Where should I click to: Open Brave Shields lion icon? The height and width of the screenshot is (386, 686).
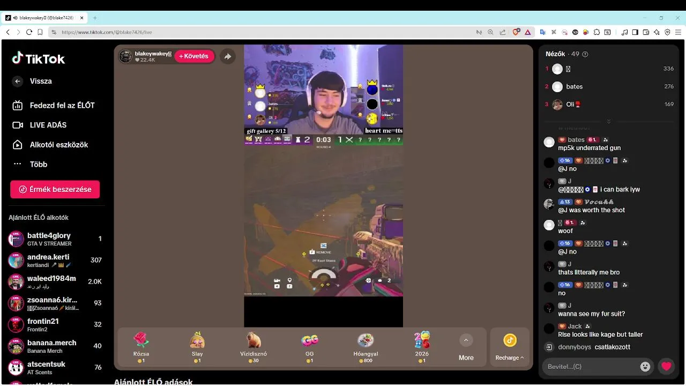(516, 32)
